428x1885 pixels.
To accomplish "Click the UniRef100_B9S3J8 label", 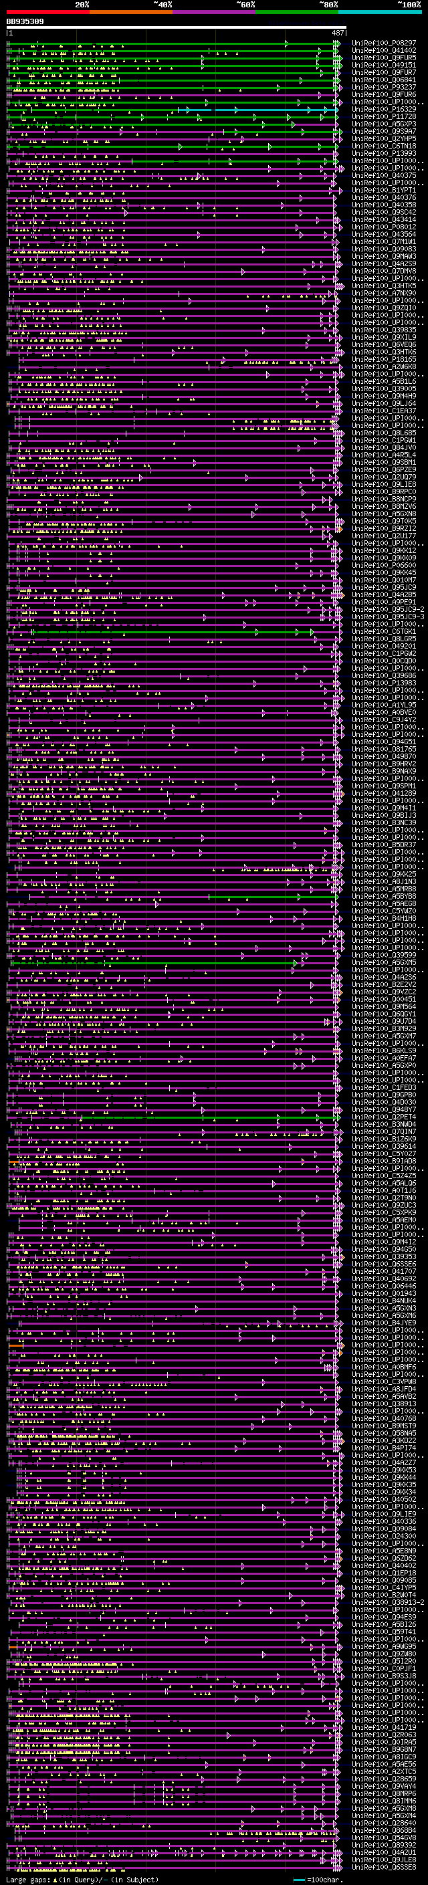I will point(383,1675).
